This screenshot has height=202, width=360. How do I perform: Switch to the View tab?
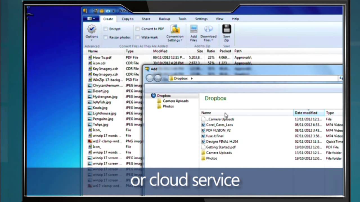219,19
